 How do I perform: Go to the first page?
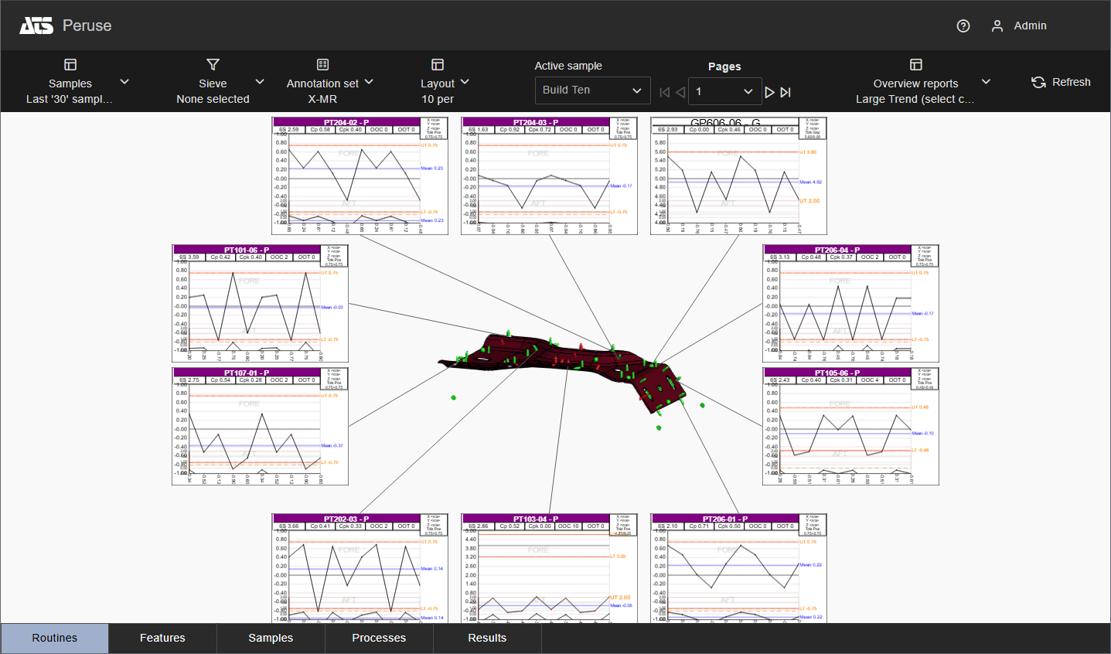(x=664, y=92)
